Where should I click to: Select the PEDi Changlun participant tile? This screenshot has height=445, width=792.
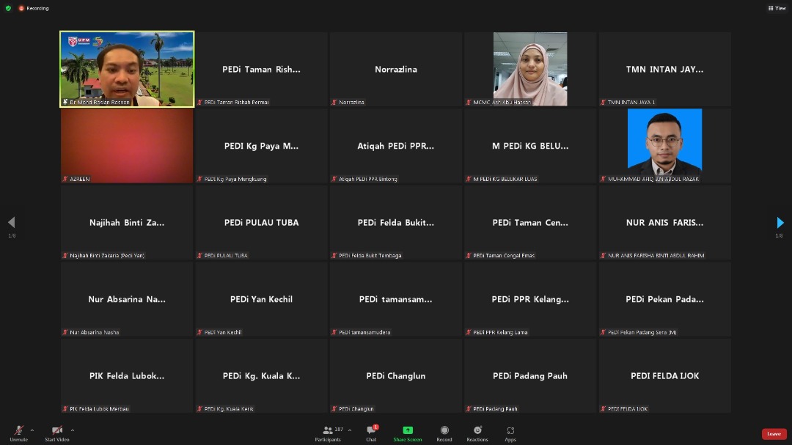click(396, 375)
